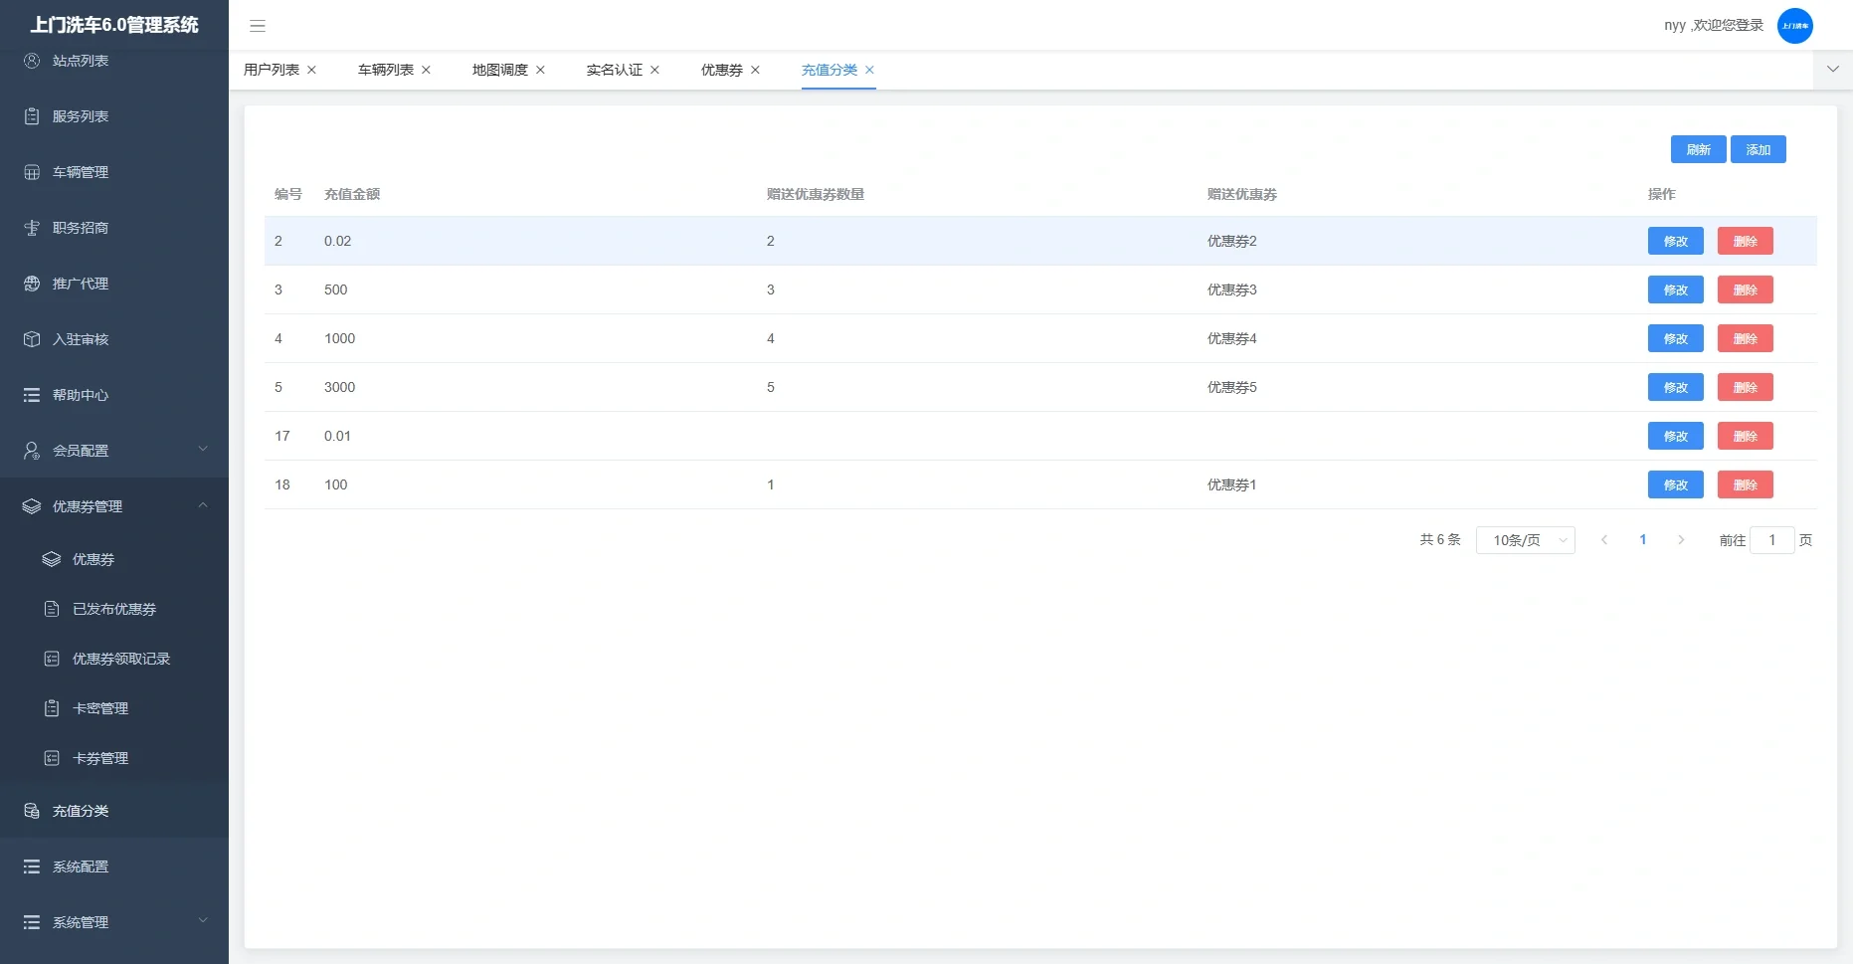Click the 前往 page number input field

coord(1771,540)
